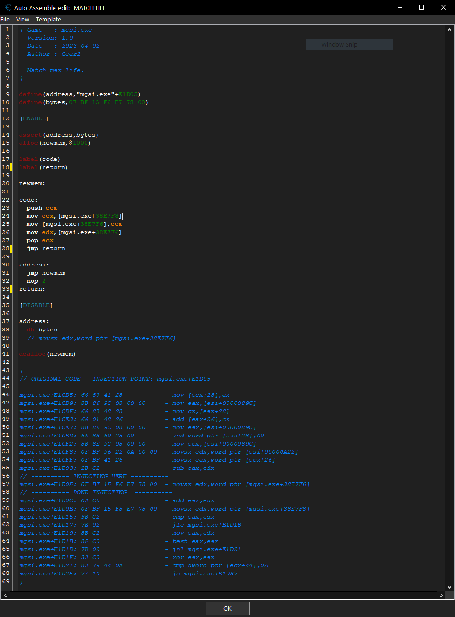This screenshot has width=455, height=617.
Task: Click the 'INJECTING HERE' comment line
Action: [x=94, y=476]
